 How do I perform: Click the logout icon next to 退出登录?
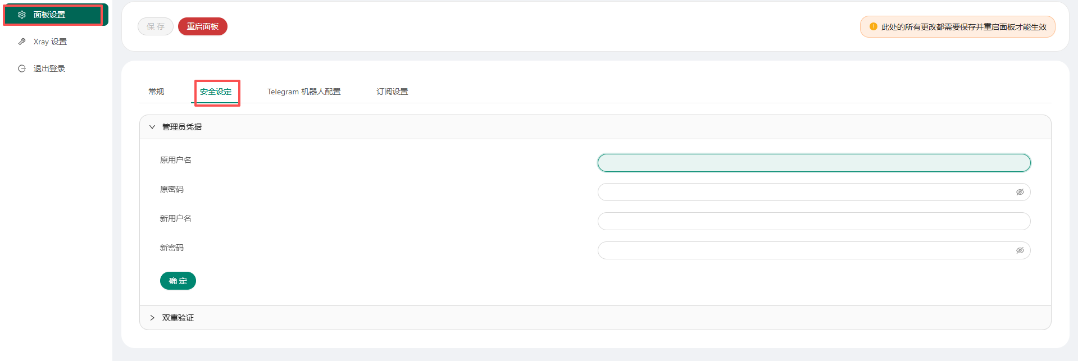(x=22, y=68)
